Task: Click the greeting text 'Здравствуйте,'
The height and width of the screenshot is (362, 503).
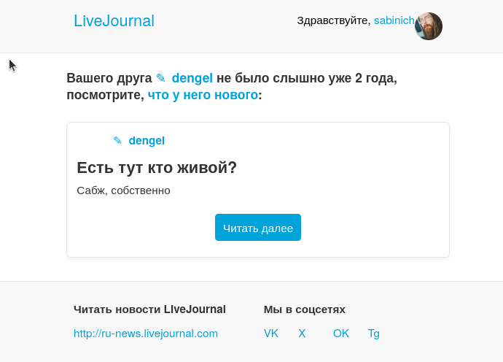Action: 334,20
